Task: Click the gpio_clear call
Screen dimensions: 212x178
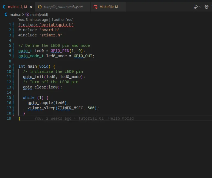Action: 35,87
